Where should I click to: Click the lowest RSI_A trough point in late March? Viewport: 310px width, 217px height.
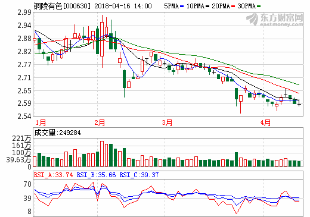click(x=237, y=213)
